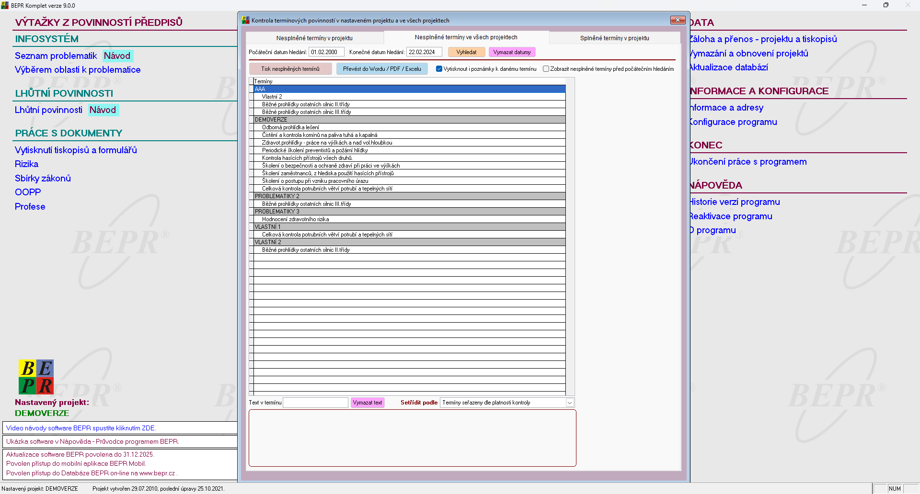This screenshot has height=494, width=920.
Task: Open Konfigurace programu link
Action: click(x=734, y=122)
